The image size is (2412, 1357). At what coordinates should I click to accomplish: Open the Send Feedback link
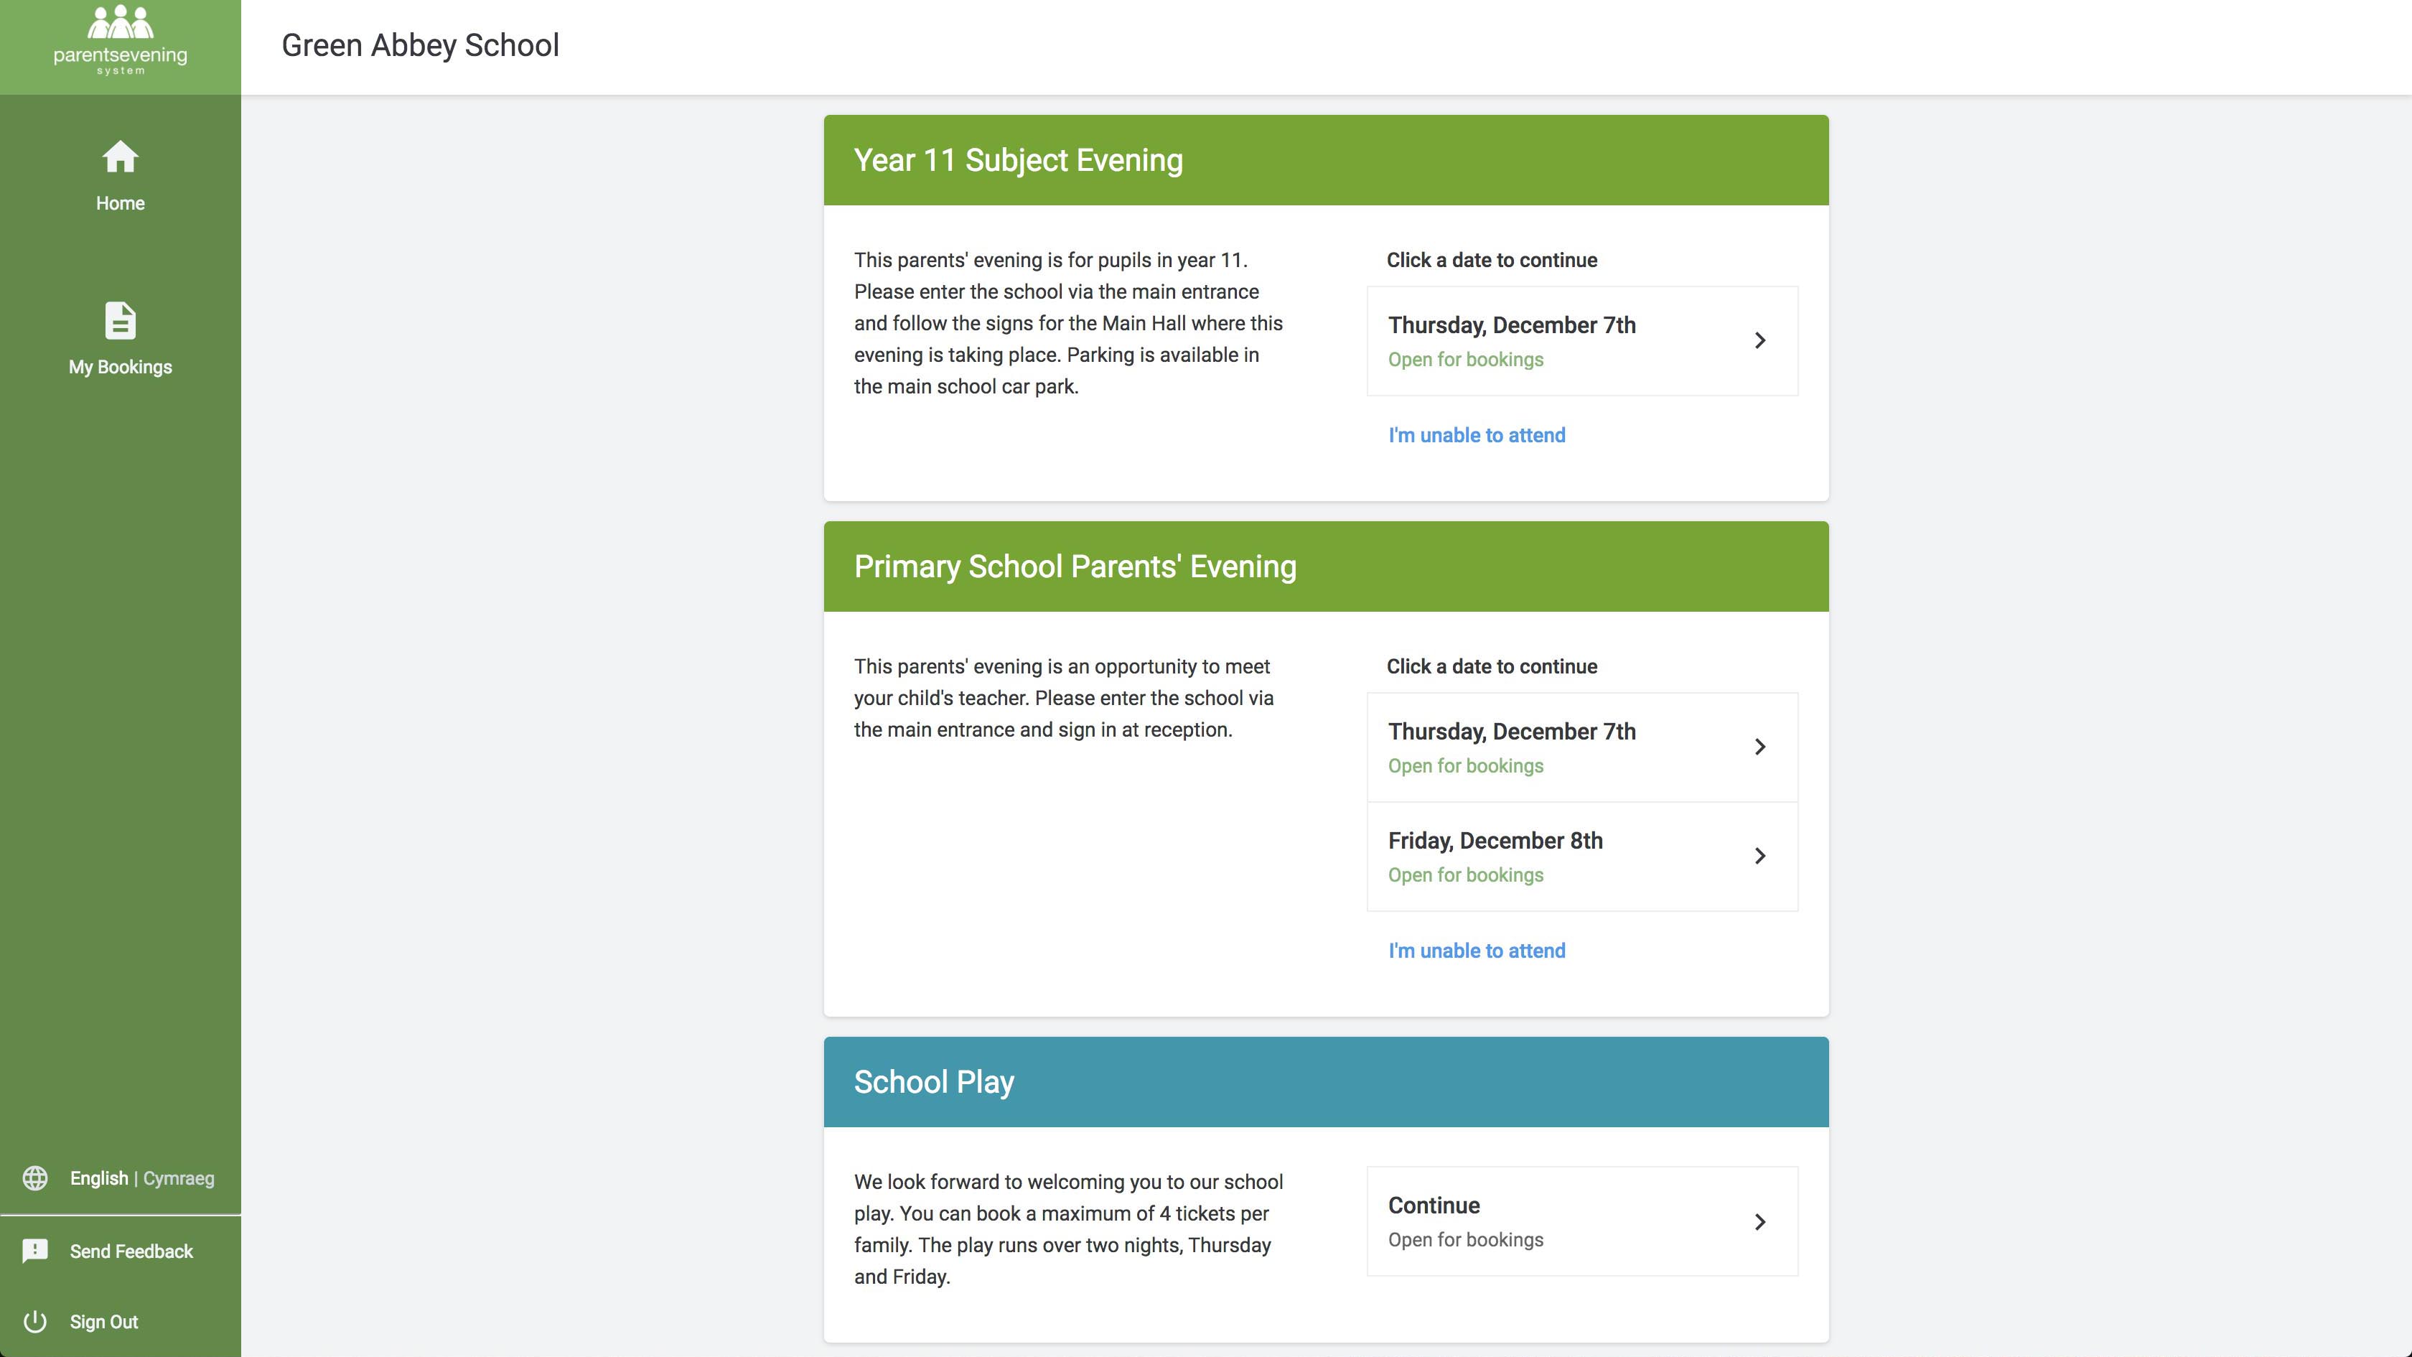point(131,1251)
